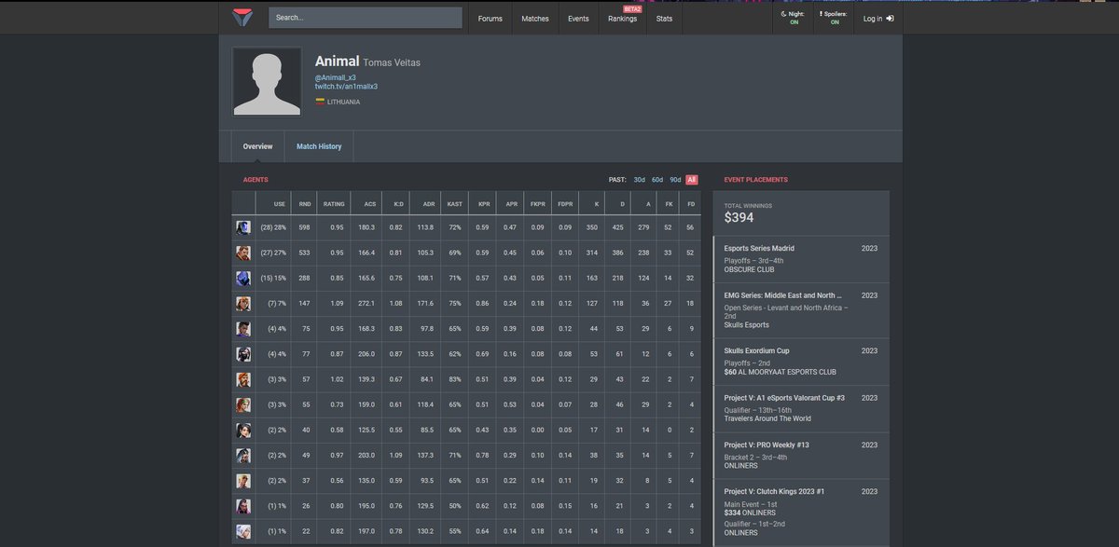Screen dimensions: 1119x547
Task: Click Log in button
Action: point(877,18)
